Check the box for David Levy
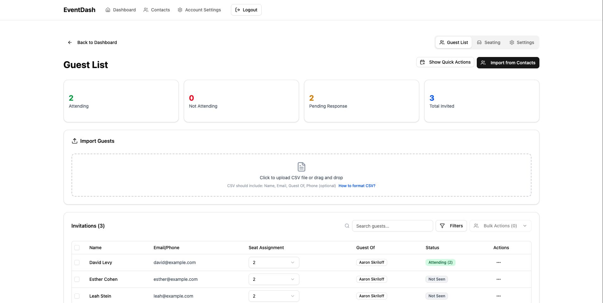 pos(77,262)
